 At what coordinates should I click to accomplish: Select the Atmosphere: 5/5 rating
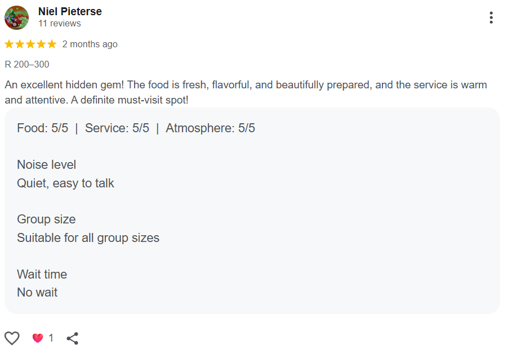210,128
